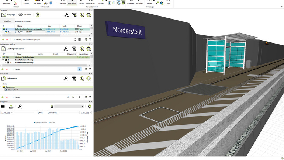Click the [ Sichtbare ] range button
The height and width of the screenshot is (160, 284).
point(52,112)
